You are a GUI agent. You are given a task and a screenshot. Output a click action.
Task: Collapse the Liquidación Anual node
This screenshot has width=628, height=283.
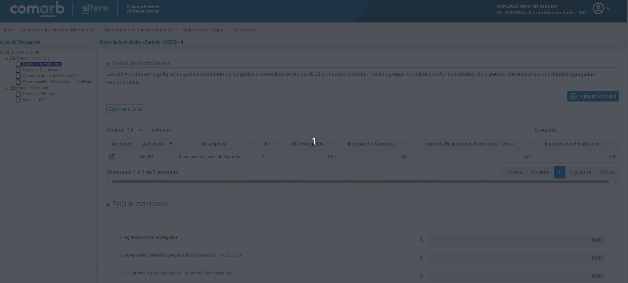click(x=6, y=88)
